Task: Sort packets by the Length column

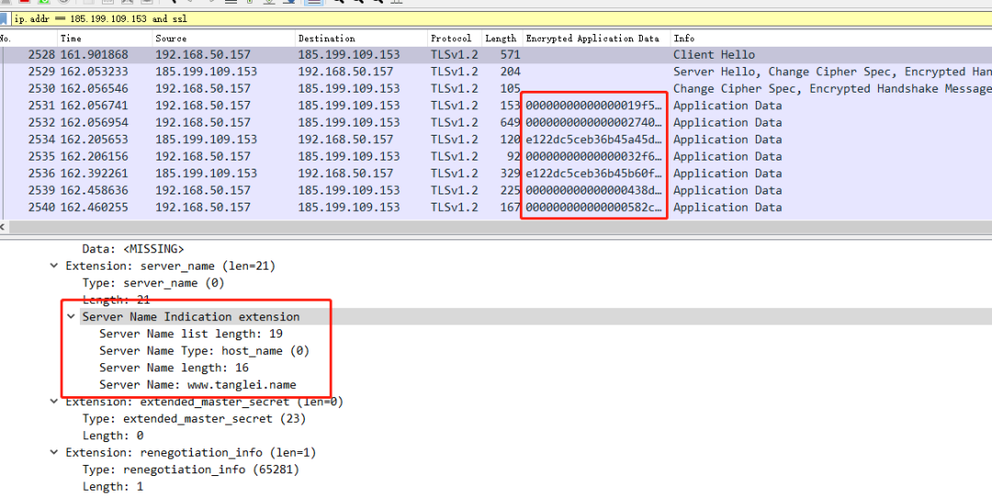Action: click(x=502, y=39)
